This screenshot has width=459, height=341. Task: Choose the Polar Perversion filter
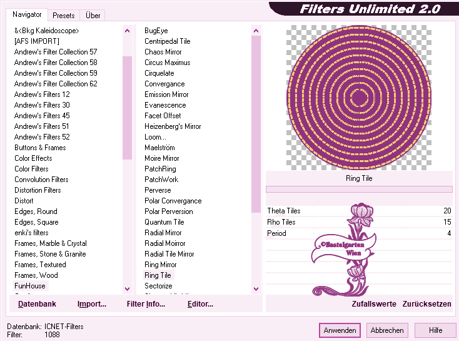169,211
